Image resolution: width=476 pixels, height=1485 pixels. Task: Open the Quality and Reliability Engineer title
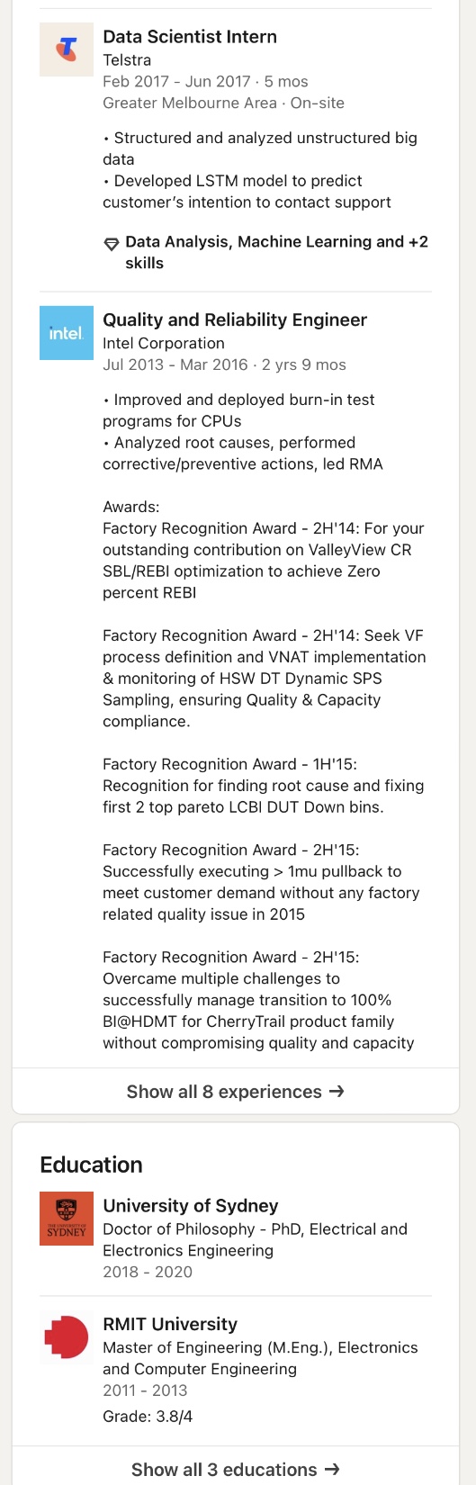tap(235, 319)
